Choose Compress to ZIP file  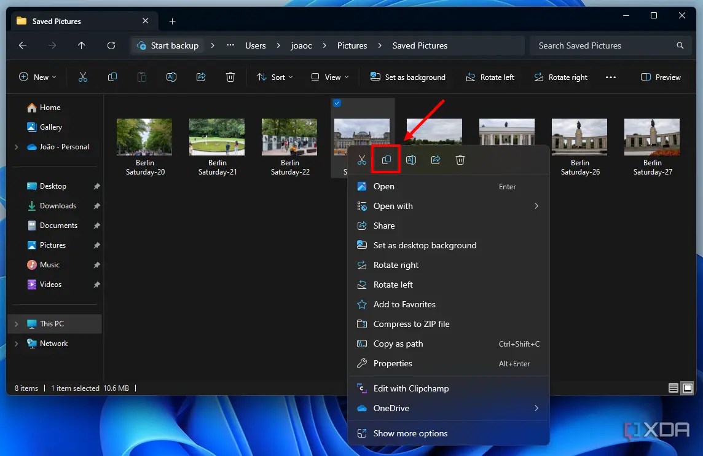410,324
